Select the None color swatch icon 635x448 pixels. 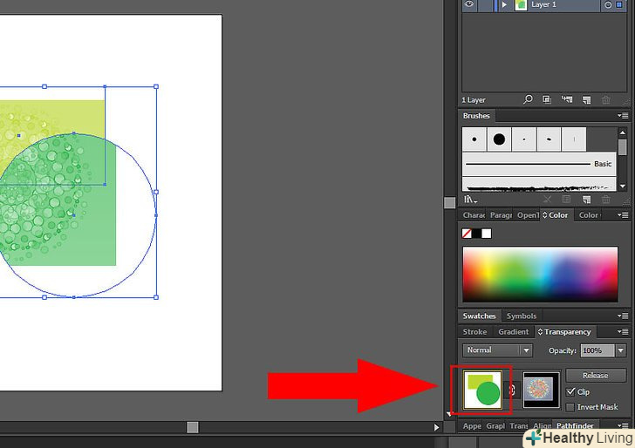pos(467,234)
